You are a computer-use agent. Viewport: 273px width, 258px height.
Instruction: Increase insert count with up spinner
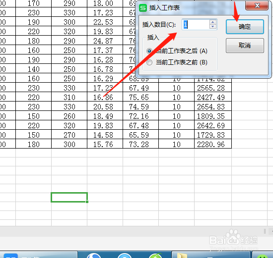213,22
